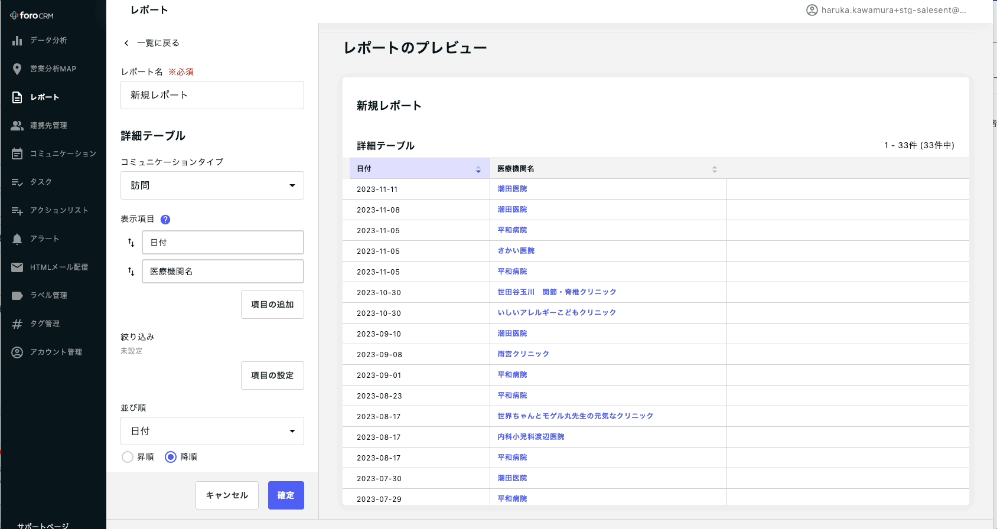The height and width of the screenshot is (529, 997).
Task: Open 世界ちゃんとモゲル丸先生の元気なクリニック link
Action: [575, 416]
